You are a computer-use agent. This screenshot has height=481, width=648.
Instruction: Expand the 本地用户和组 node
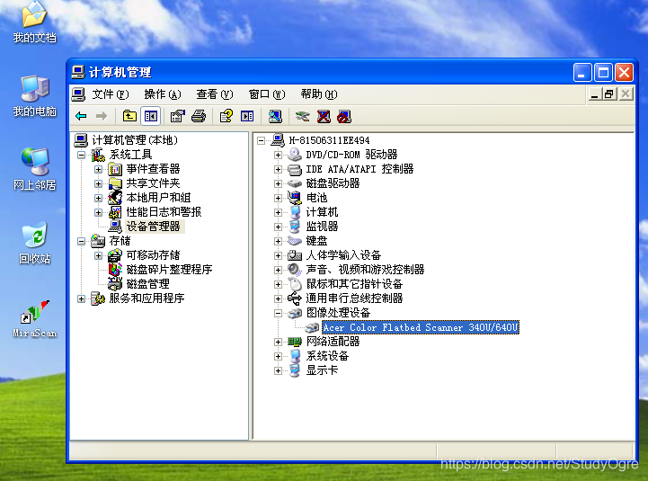coord(98,198)
